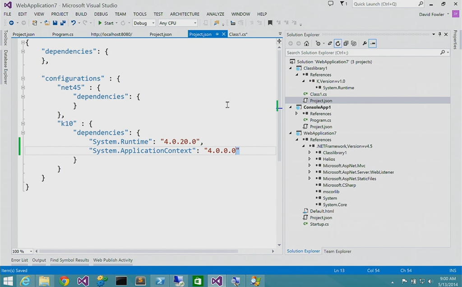Open the Web Publish Activity panel

coord(113,260)
